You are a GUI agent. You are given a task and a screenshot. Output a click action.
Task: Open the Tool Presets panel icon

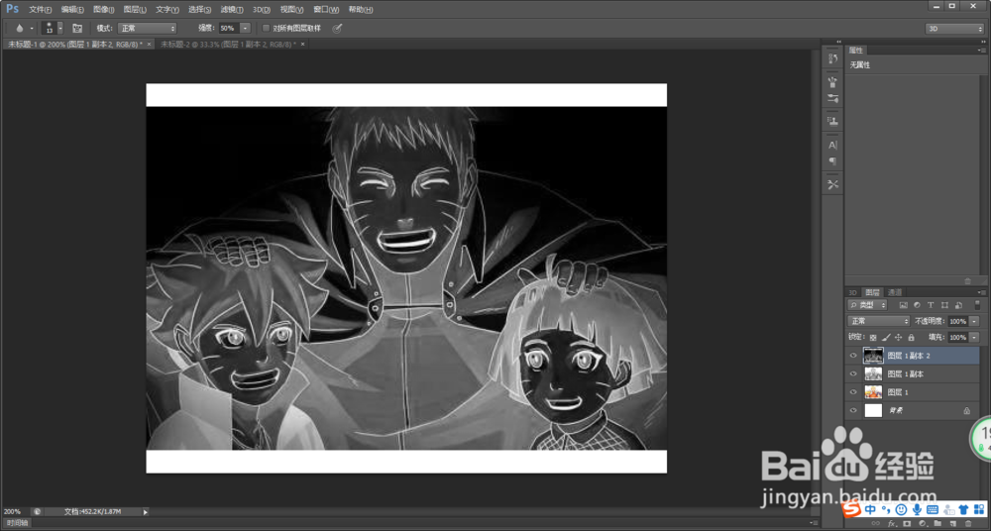pyautogui.click(x=833, y=184)
